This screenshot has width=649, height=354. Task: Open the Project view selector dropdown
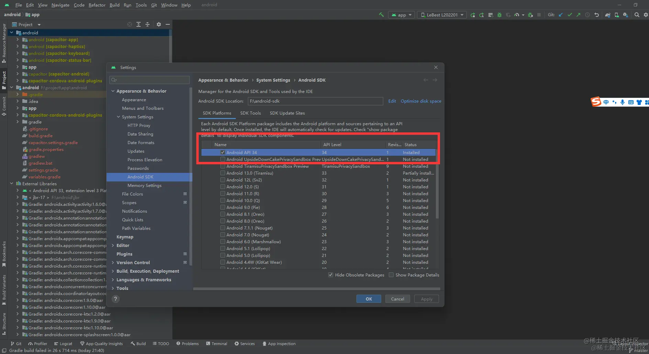pyautogui.click(x=26, y=24)
